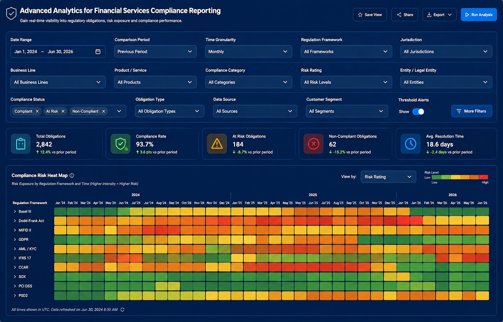This screenshot has width=503, height=322.
Task: Expand the PSD2 row
Action: (x=15, y=296)
